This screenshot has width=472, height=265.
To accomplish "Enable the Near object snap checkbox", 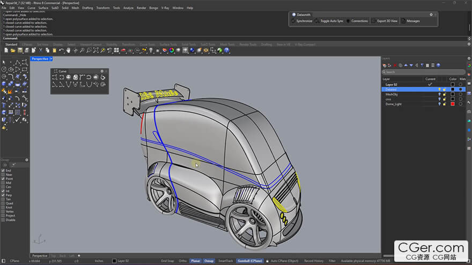I will tap(3, 175).
